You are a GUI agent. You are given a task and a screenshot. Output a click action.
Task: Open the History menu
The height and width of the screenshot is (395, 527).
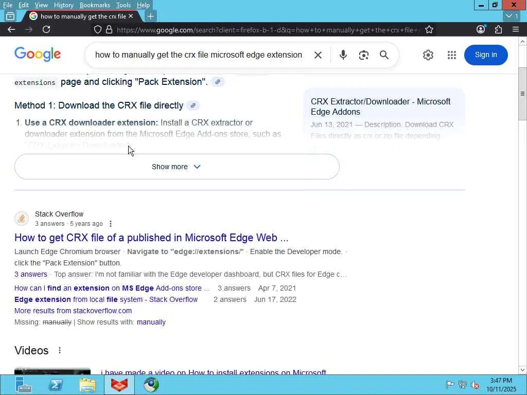[x=63, y=5]
